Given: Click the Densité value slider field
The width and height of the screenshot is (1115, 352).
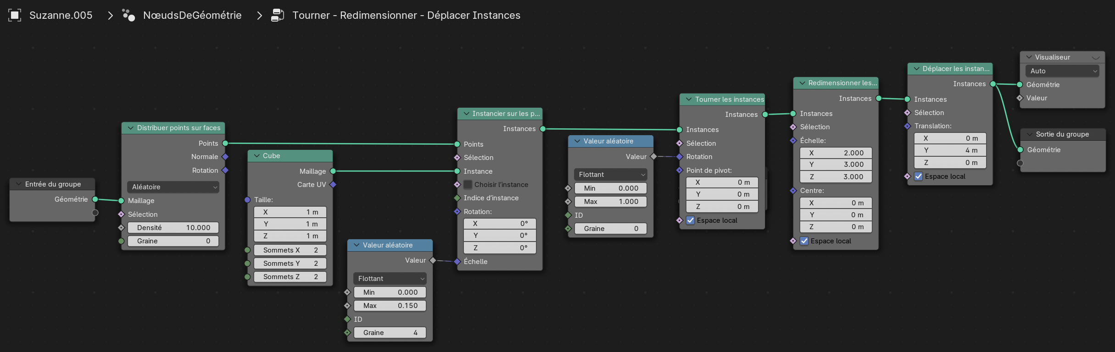Looking at the screenshot, I should (x=173, y=228).
